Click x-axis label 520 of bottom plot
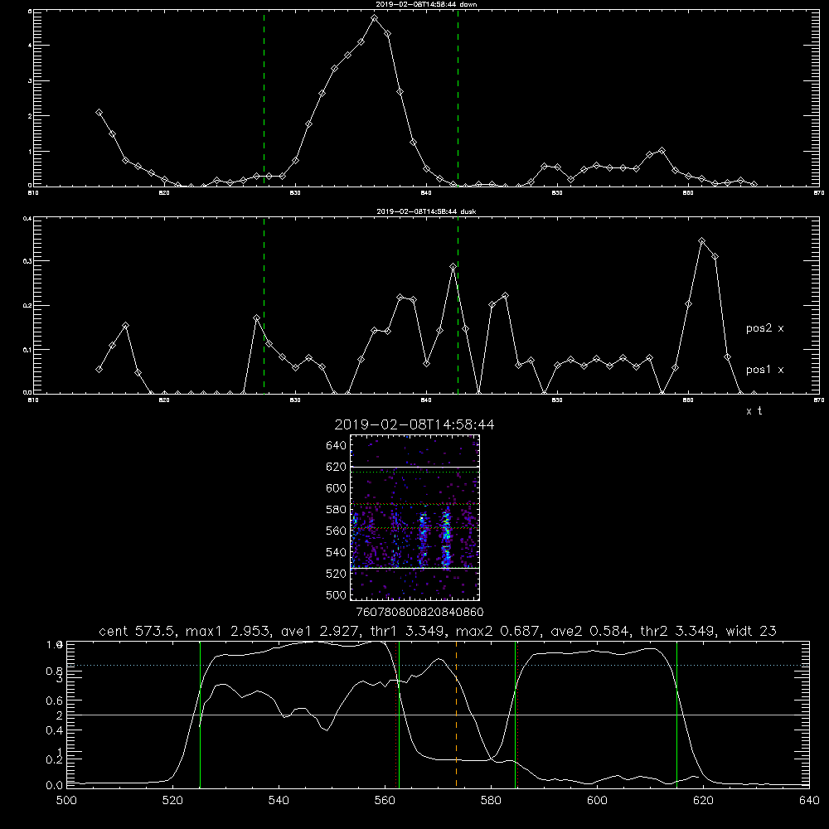This screenshot has height=829, width=829. (x=172, y=801)
